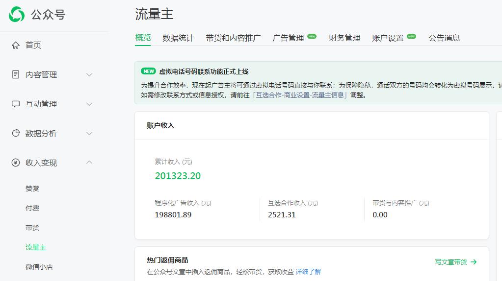Click the NEW badge next to 广告管理
502x281 pixels.
[x=312, y=36]
